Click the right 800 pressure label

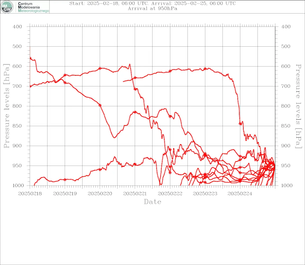click(286, 106)
